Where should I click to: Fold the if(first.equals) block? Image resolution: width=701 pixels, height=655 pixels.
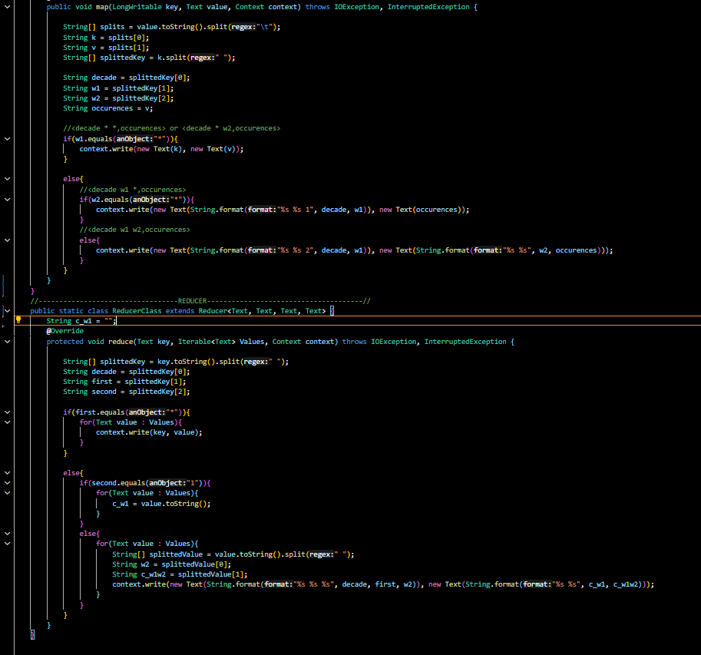point(8,412)
